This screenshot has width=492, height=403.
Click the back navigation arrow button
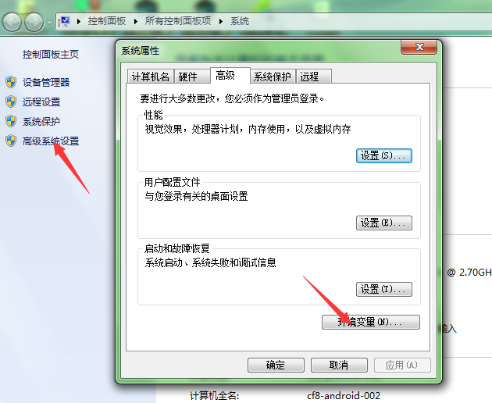[x=12, y=22]
